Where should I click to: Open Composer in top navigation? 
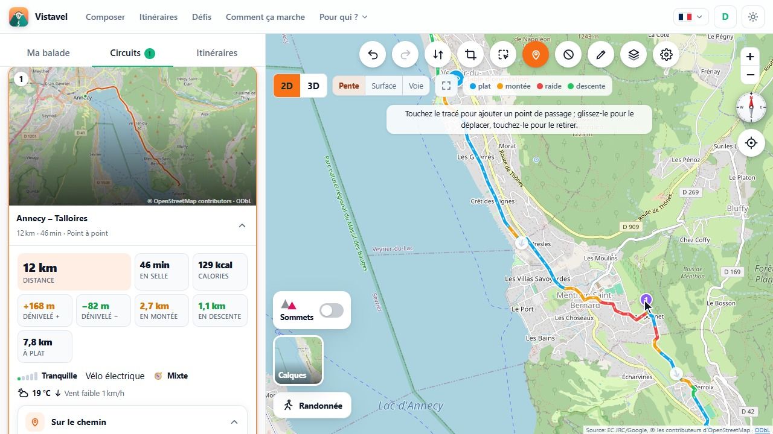click(105, 17)
